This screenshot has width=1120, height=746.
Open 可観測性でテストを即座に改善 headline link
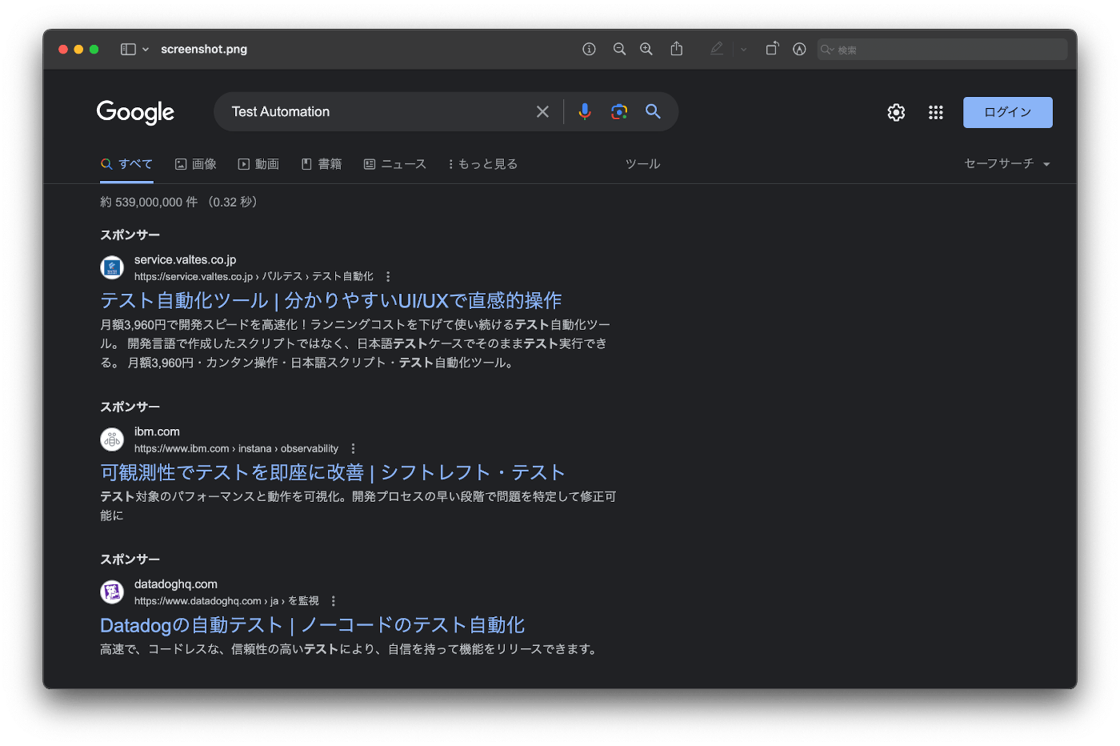[x=333, y=472]
